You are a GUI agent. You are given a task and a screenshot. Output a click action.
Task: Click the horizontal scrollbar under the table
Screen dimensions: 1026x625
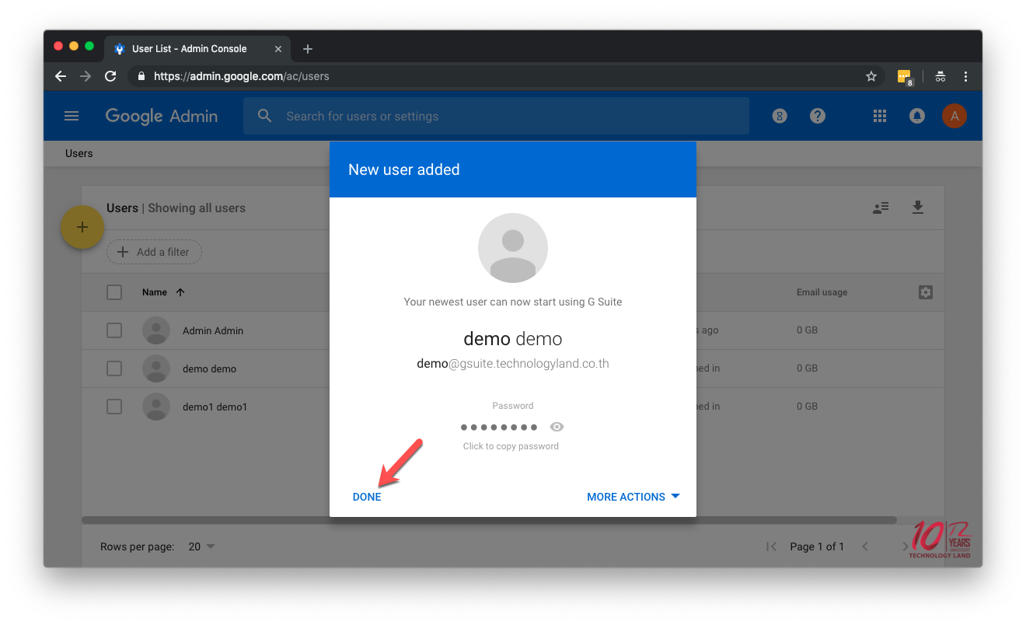coord(489,520)
